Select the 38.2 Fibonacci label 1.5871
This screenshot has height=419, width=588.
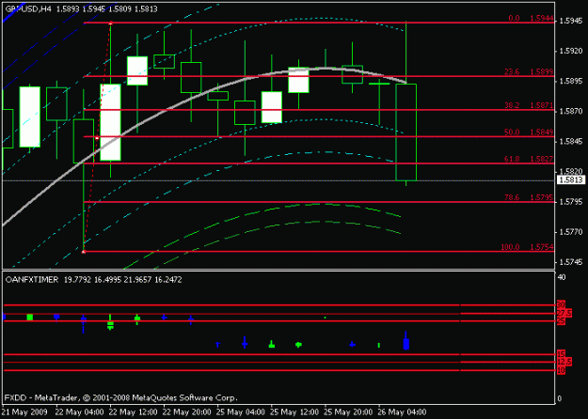click(x=529, y=105)
